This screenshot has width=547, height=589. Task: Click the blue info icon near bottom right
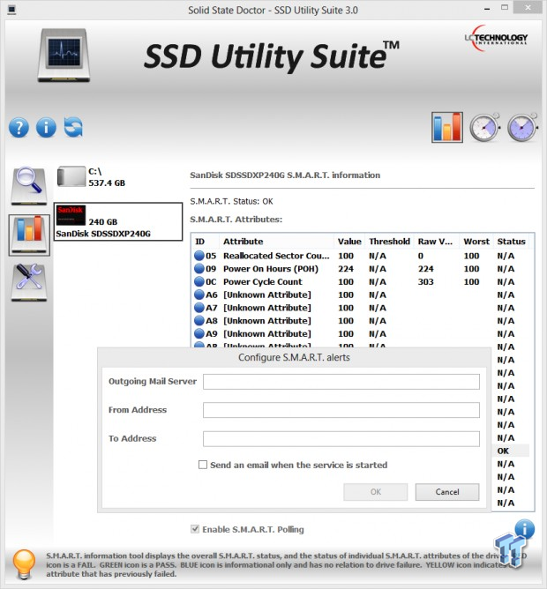tap(524, 529)
